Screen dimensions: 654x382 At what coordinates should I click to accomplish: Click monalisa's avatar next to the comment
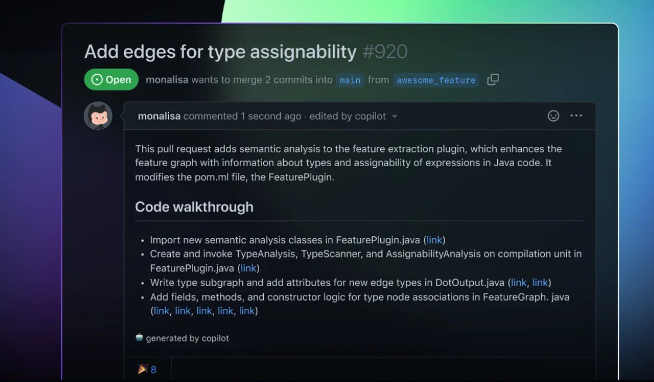98,116
